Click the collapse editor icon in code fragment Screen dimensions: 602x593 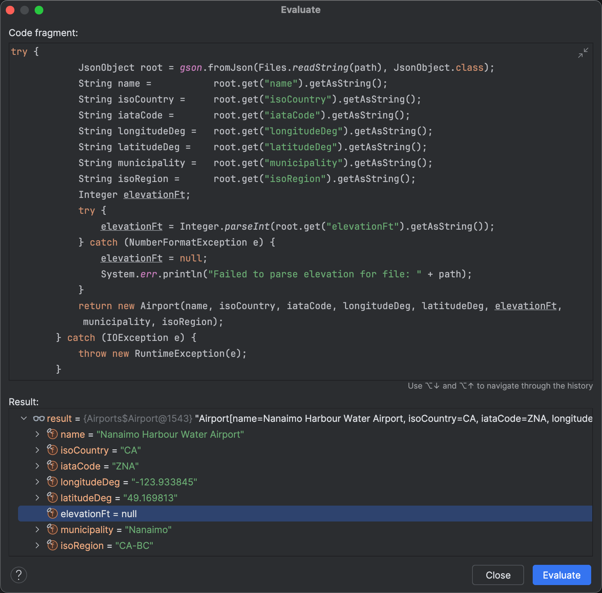pos(583,53)
